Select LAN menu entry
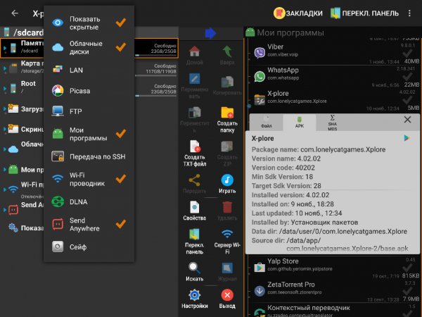The width and height of the screenshot is (422, 317). point(89,70)
